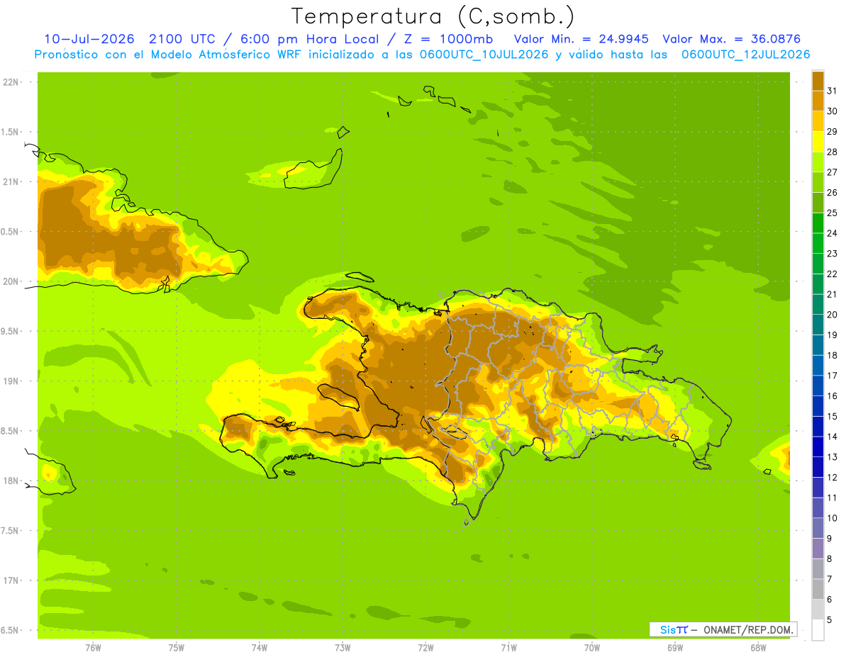
Task: Select the date text "10-Jul-2026"
Action: point(89,39)
